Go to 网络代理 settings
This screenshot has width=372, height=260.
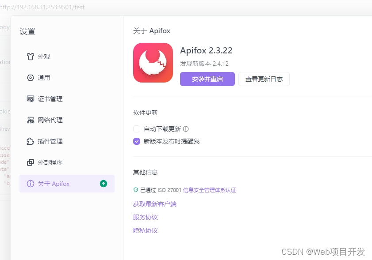click(67, 120)
